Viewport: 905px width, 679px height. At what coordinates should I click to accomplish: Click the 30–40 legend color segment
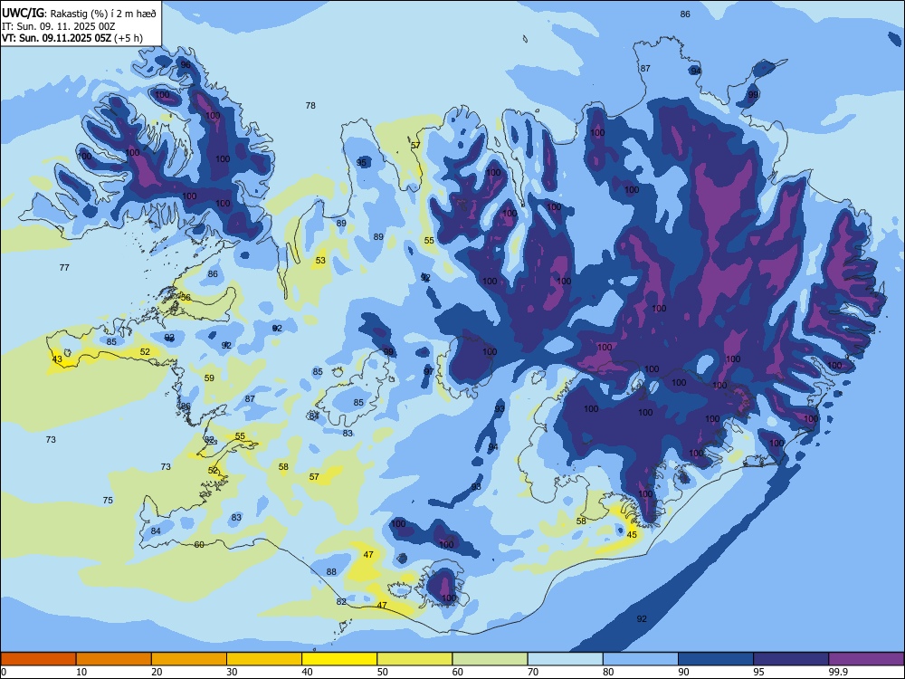point(264,659)
